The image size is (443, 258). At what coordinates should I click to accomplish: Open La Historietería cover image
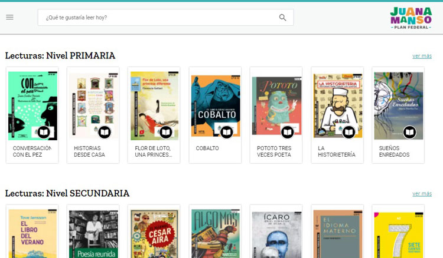point(338,105)
